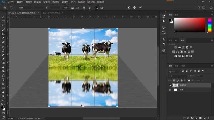Activate the Zoom tool
214x120 pixels.
[3, 96]
